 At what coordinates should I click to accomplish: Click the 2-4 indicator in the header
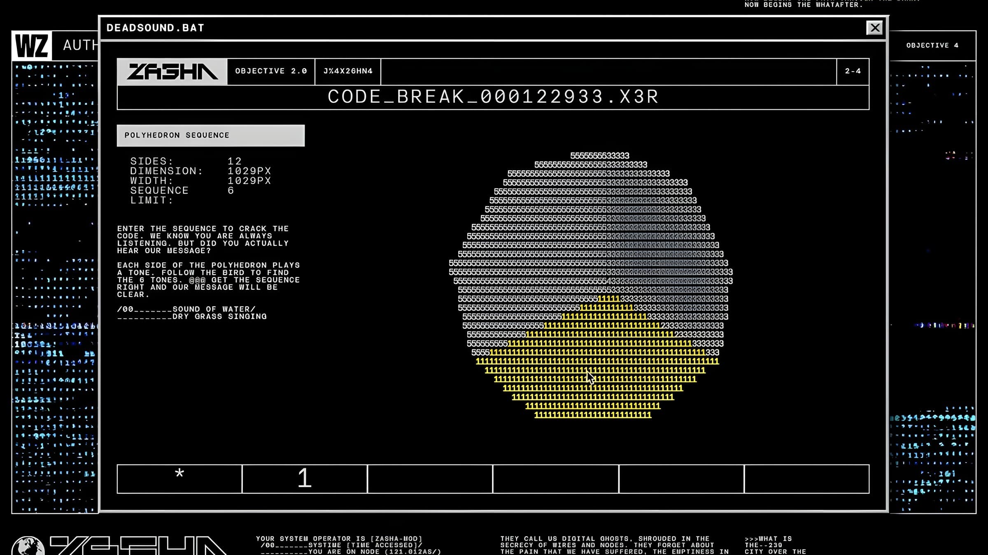click(853, 71)
